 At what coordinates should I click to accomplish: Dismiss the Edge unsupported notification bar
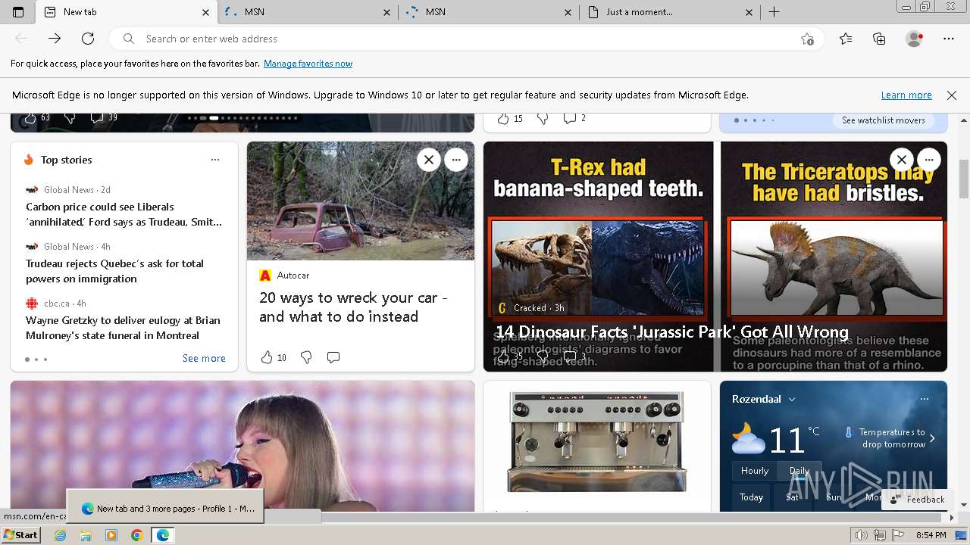pos(952,95)
